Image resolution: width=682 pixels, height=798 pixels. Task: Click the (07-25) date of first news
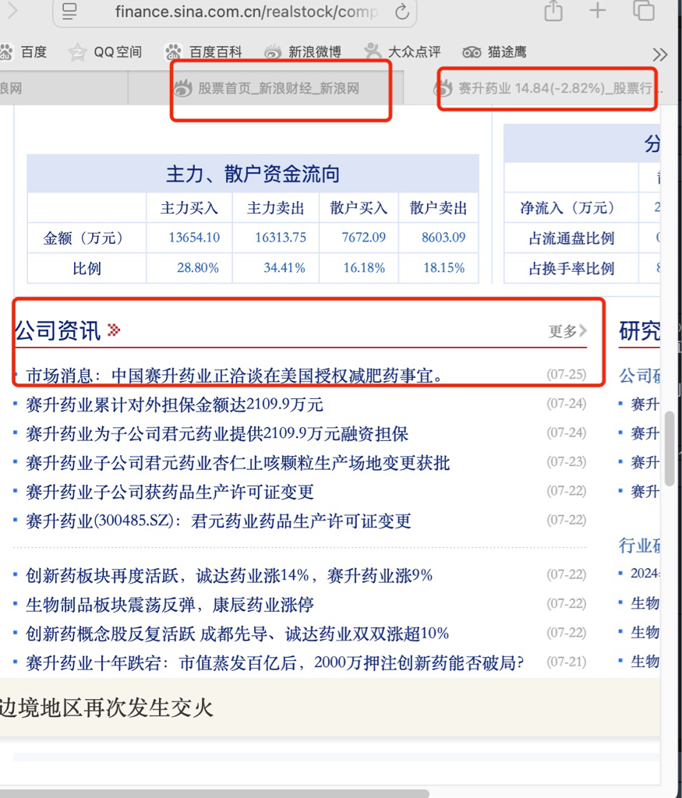click(x=567, y=375)
